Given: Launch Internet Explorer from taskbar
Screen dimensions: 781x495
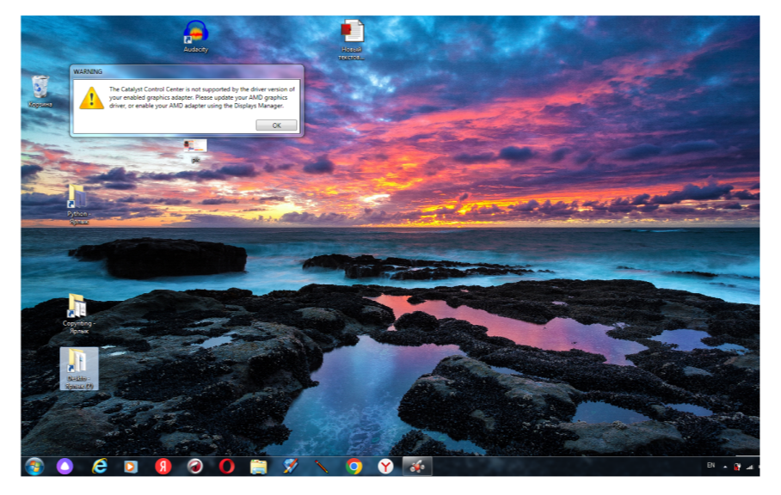Looking at the screenshot, I should coord(100,467).
